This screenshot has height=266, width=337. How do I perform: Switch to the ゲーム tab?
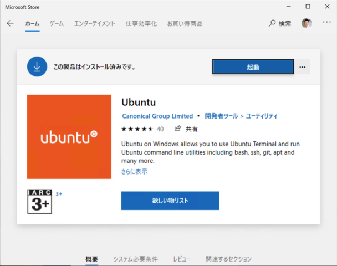coord(57,24)
